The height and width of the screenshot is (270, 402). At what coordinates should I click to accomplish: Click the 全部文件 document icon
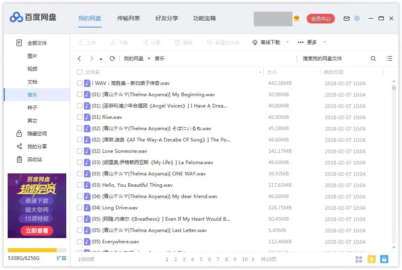point(19,43)
